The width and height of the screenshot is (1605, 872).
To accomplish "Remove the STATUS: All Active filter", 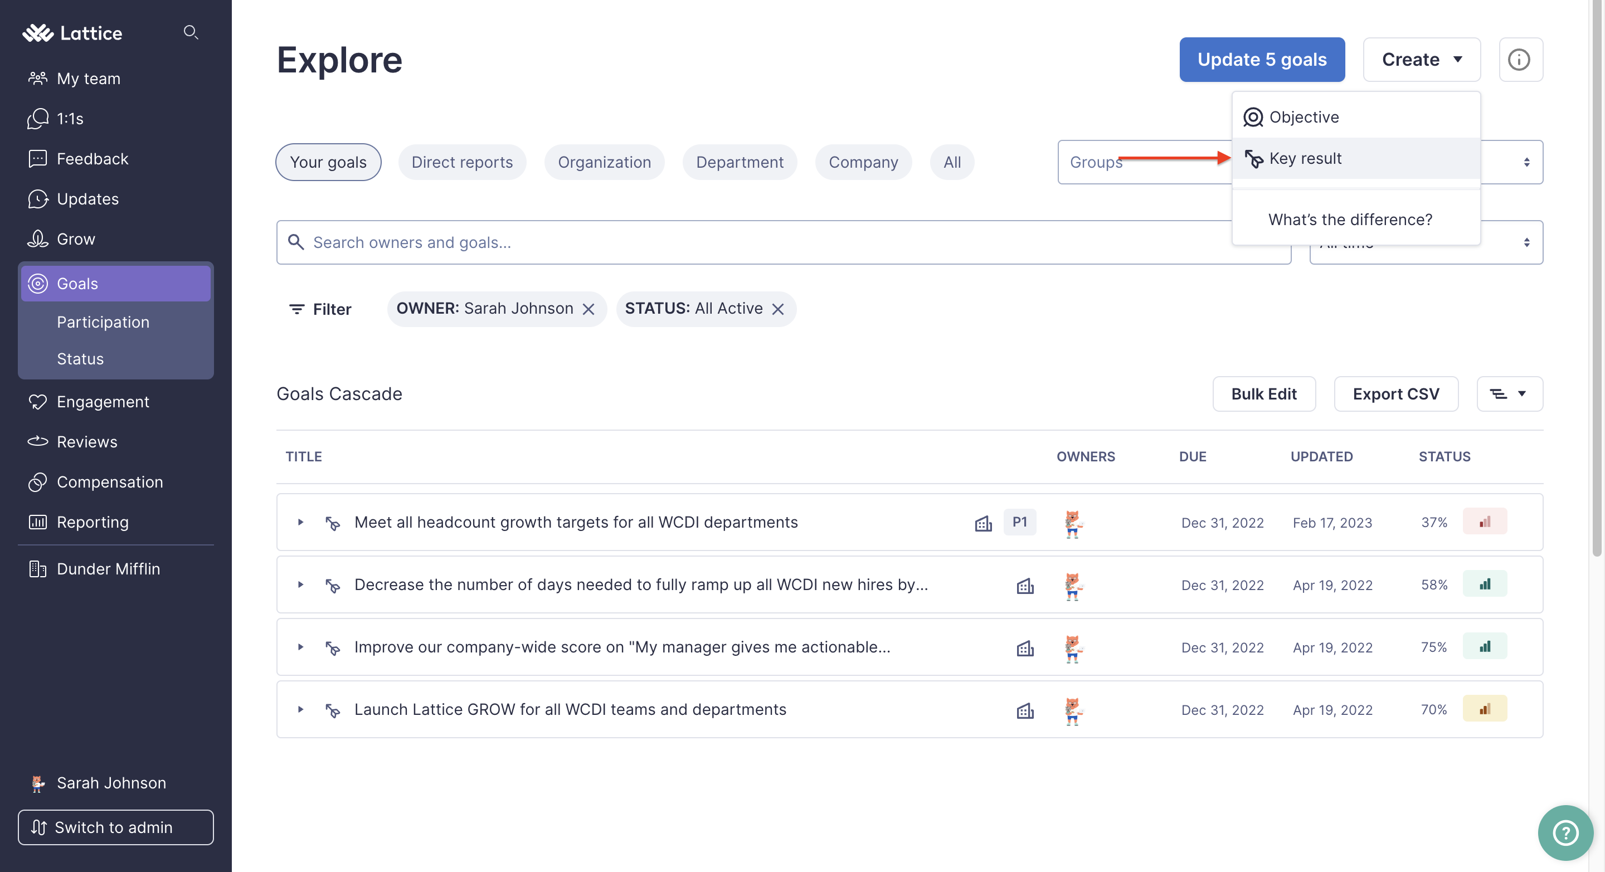I will coord(777,309).
